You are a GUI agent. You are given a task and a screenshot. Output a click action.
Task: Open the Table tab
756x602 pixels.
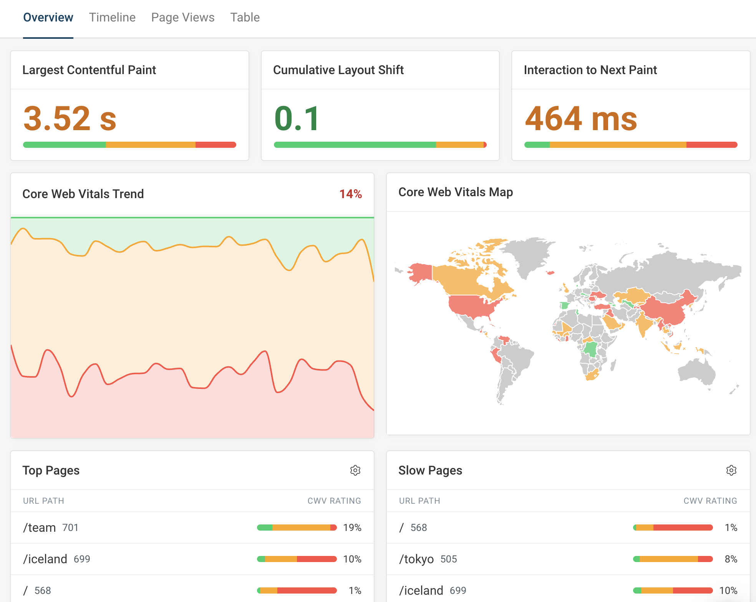coord(245,17)
